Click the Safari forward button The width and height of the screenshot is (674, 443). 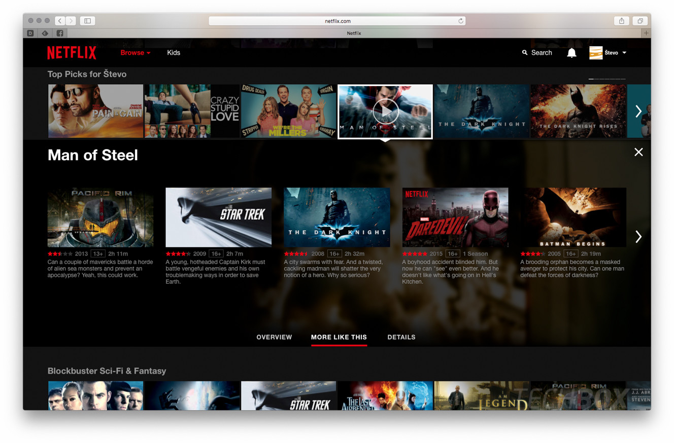pos(71,21)
